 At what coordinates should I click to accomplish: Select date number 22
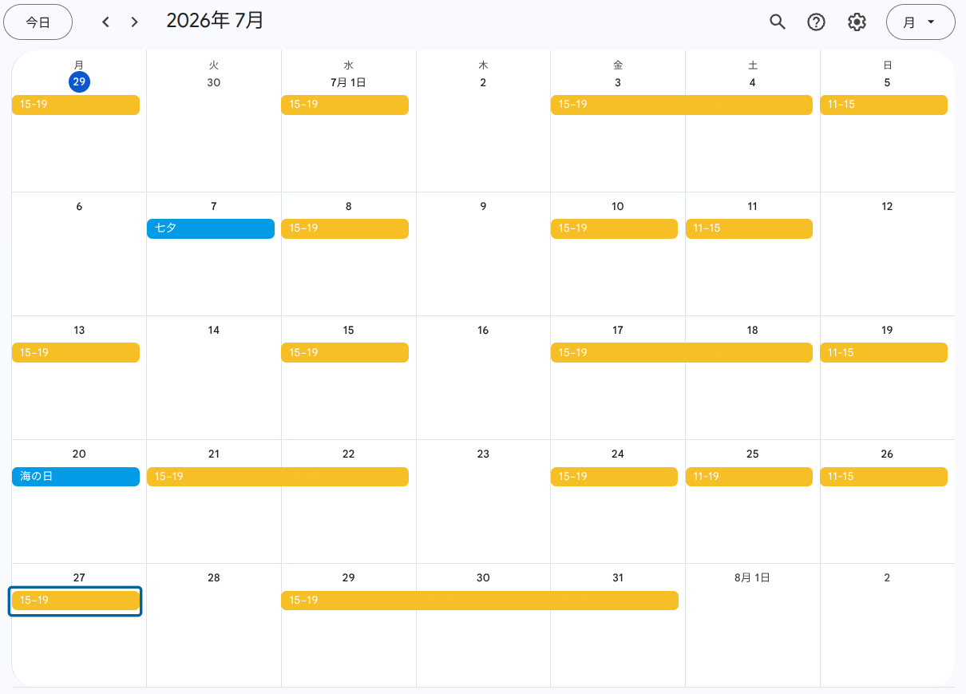click(x=348, y=454)
